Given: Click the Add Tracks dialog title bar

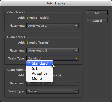Looking at the screenshot, I should coord(56,3).
